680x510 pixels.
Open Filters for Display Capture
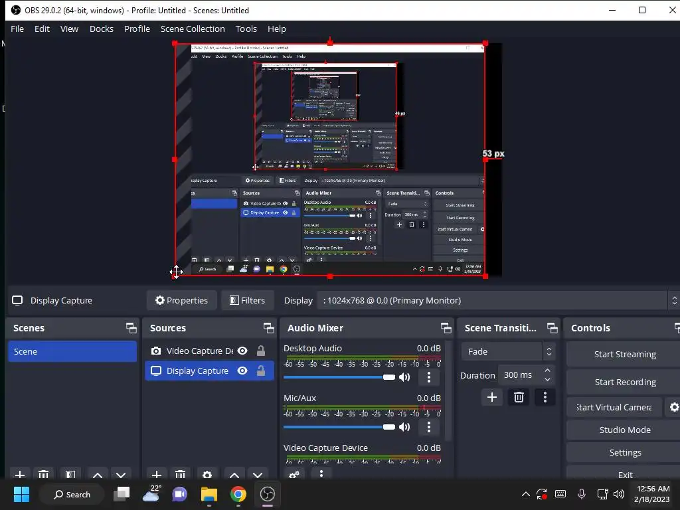click(x=247, y=301)
